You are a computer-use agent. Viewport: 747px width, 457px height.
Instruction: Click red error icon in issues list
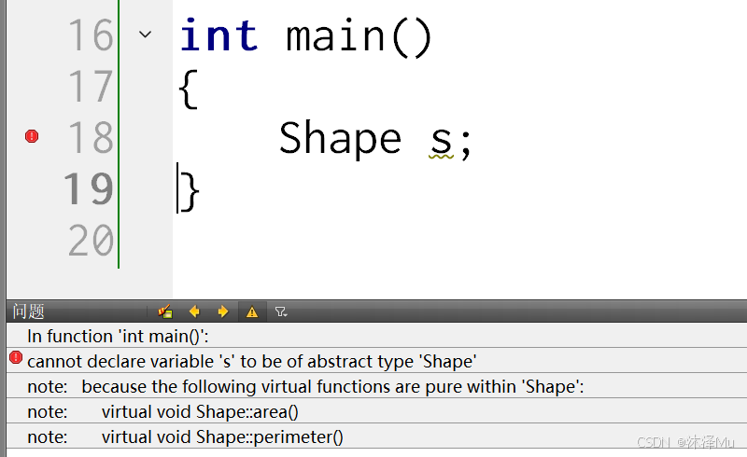pos(16,357)
